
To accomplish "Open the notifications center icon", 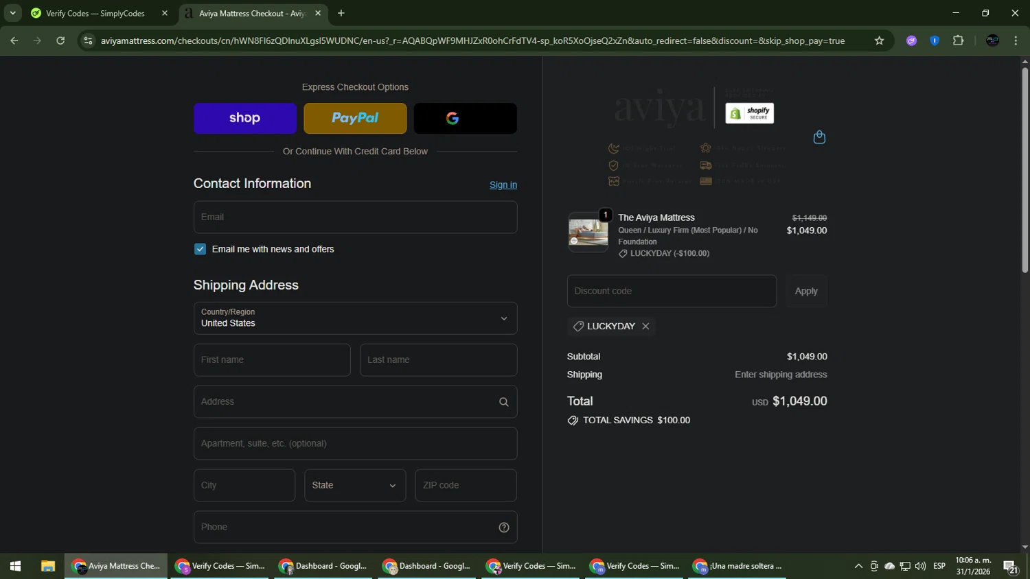I will pyautogui.click(x=1011, y=566).
